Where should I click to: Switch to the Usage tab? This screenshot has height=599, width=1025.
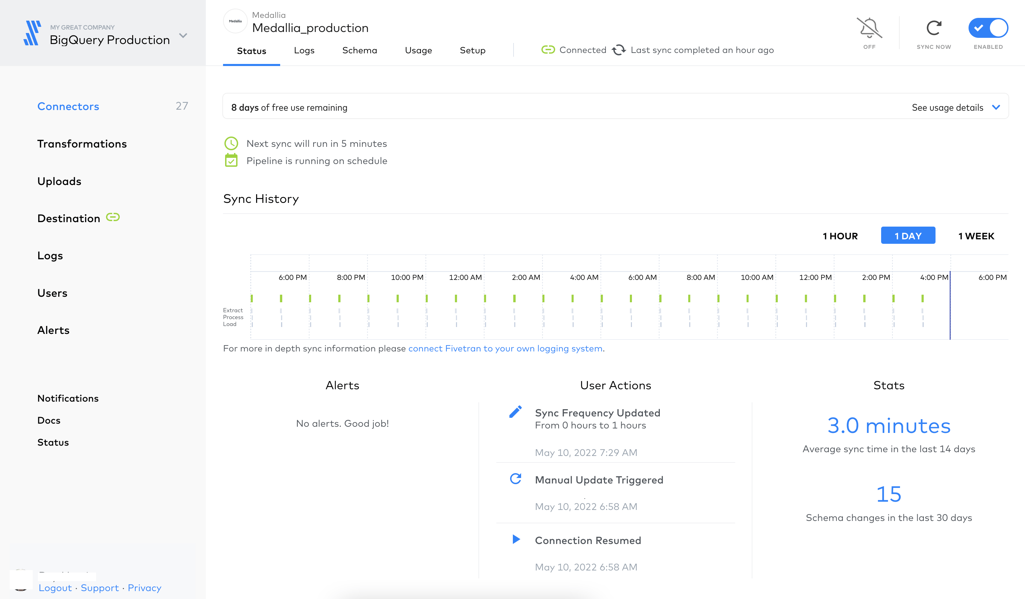(x=418, y=51)
